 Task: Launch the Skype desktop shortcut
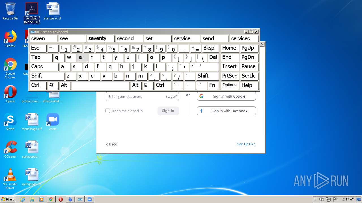pos(10,122)
